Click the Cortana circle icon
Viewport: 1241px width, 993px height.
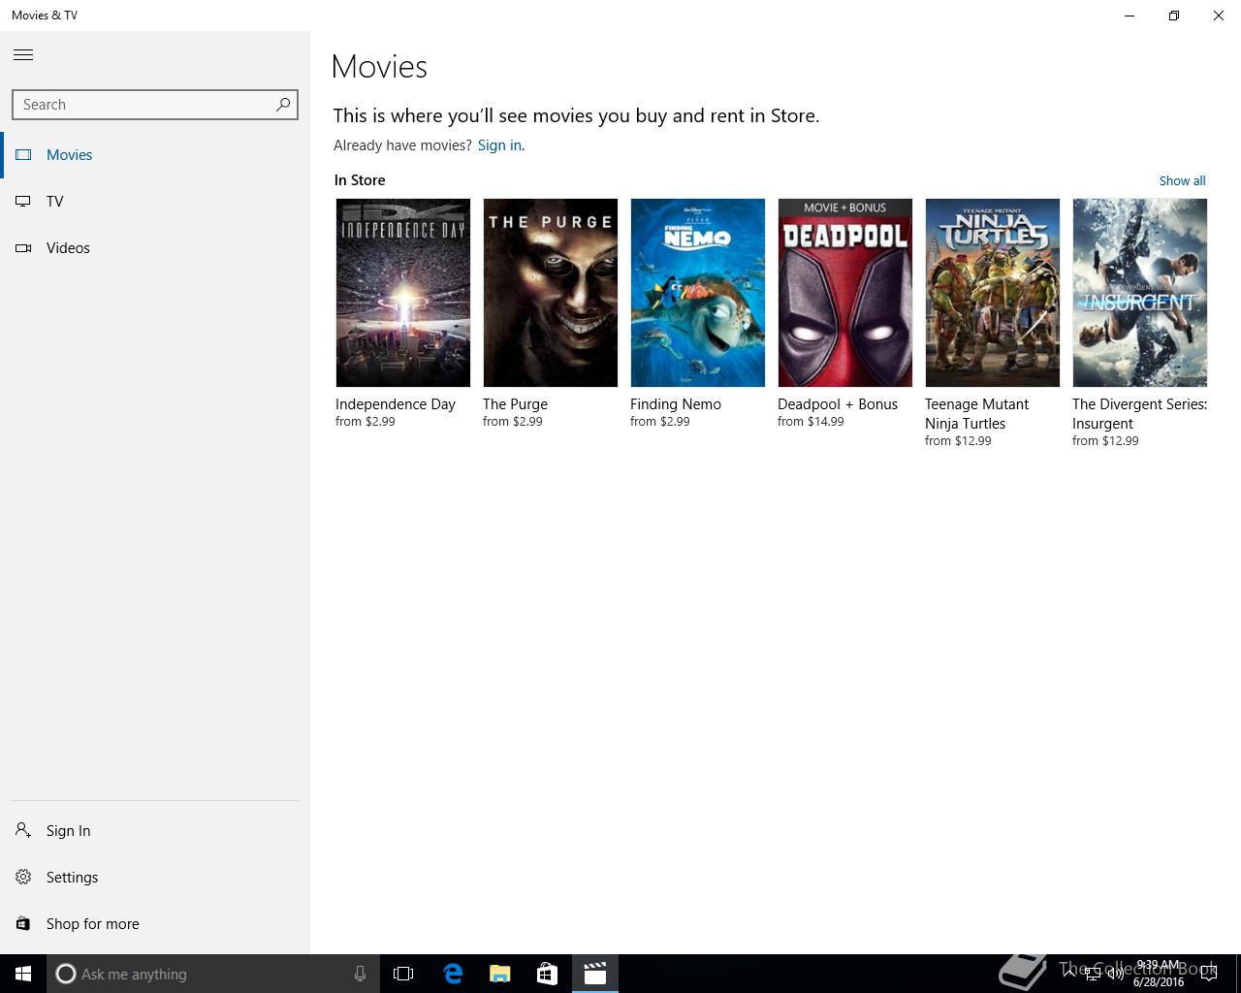tap(66, 974)
